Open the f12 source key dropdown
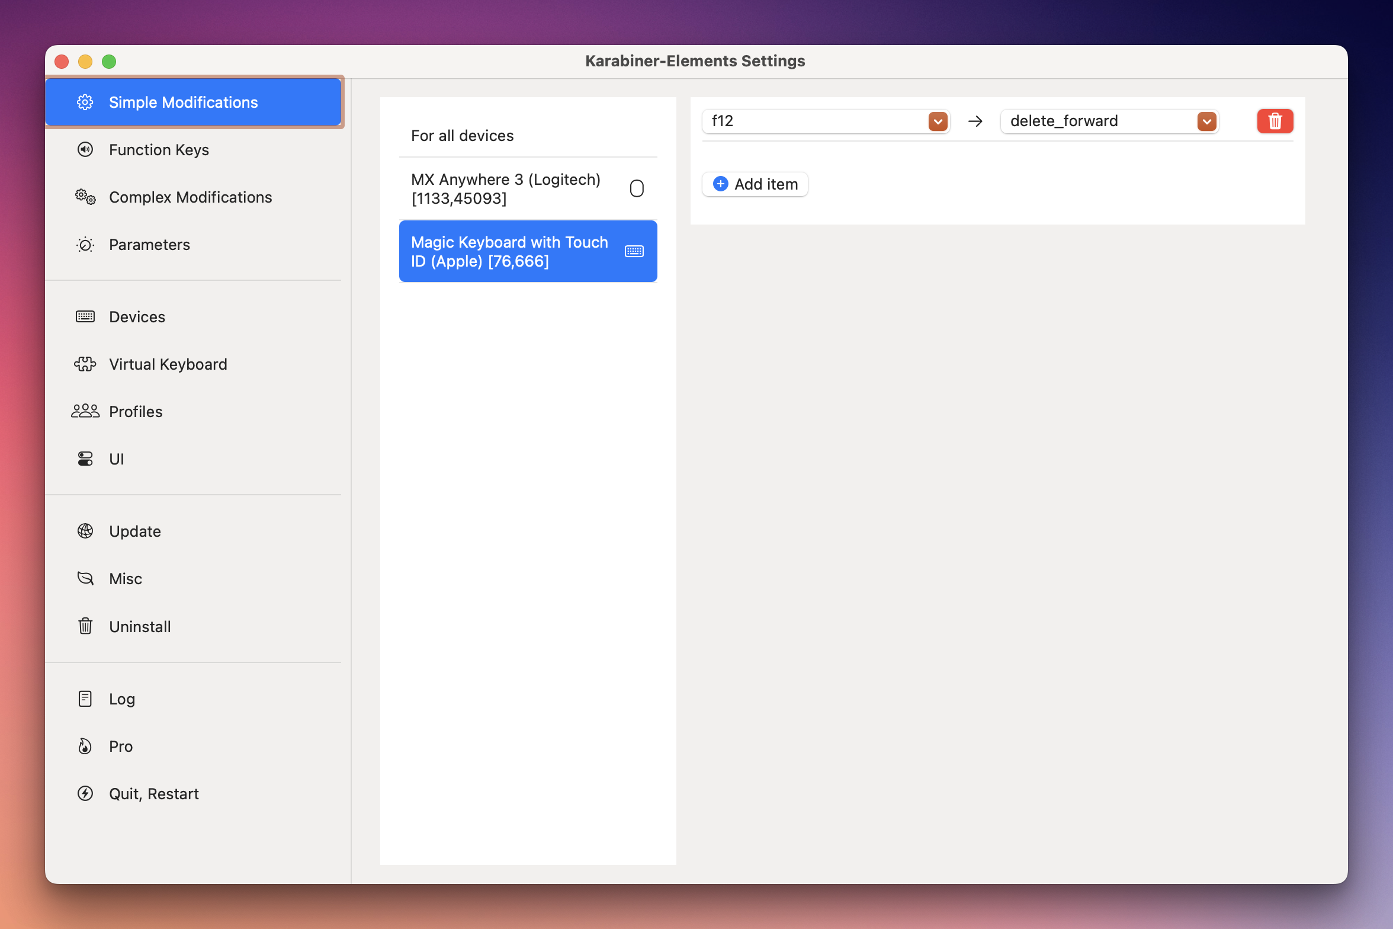 938,121
